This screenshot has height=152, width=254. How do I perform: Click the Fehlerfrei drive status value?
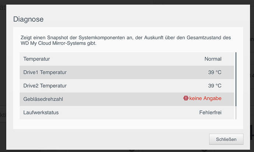[x=210, y=112]
